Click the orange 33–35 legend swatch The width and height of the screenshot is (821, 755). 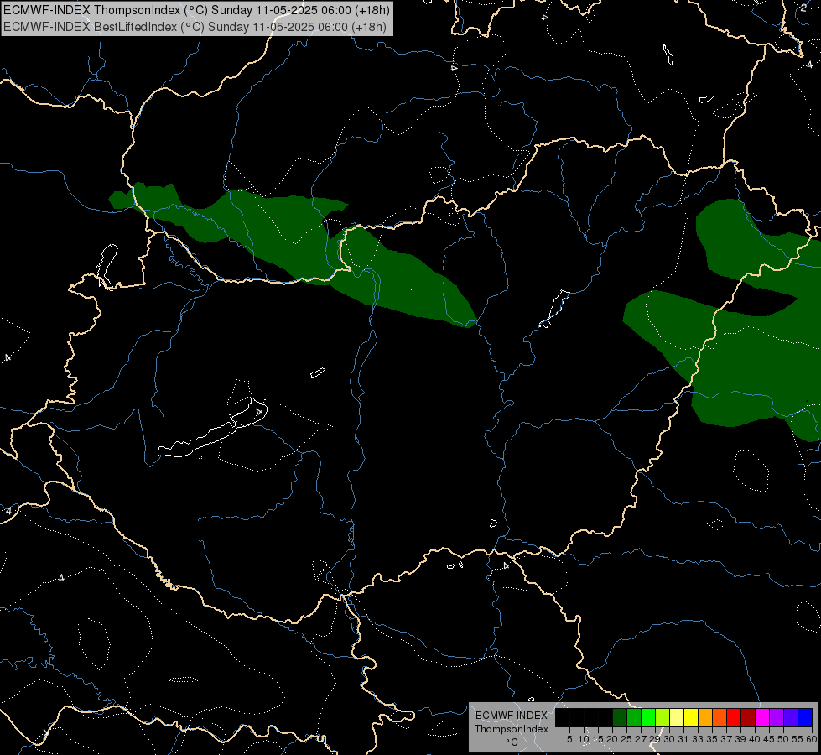pyautogui.click(x=705, y=717)
